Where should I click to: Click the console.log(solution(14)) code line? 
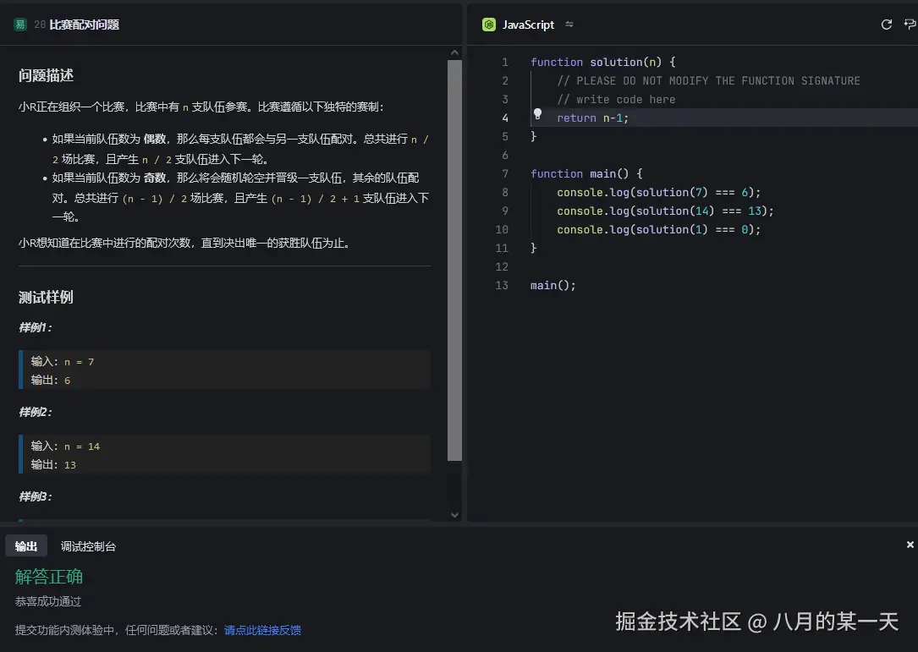coord(648,211)
